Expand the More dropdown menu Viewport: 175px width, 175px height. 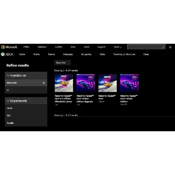118,47
